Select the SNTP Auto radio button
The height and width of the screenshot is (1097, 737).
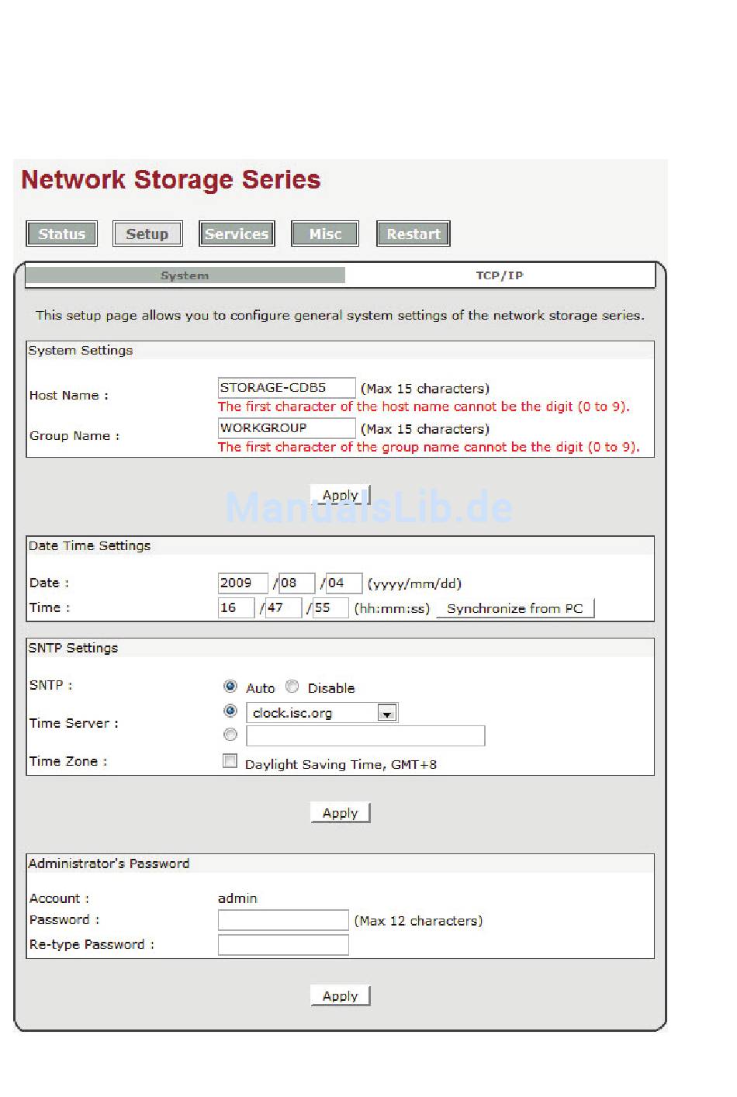coord(230,687)
